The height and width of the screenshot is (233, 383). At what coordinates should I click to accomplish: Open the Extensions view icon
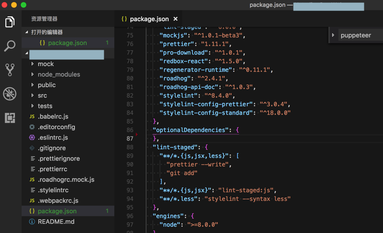tap(10, 118)
